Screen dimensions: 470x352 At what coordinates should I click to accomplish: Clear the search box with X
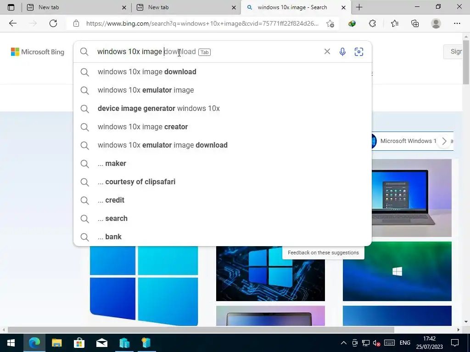pyautogui.click(x=327, y=51)
